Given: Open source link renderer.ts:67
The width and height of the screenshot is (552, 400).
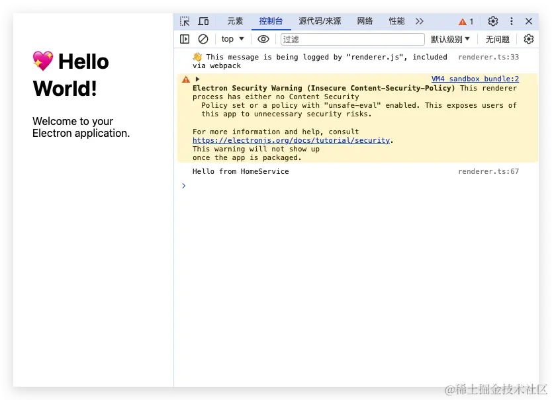Looking at the screenshot, I should [488, 171].
